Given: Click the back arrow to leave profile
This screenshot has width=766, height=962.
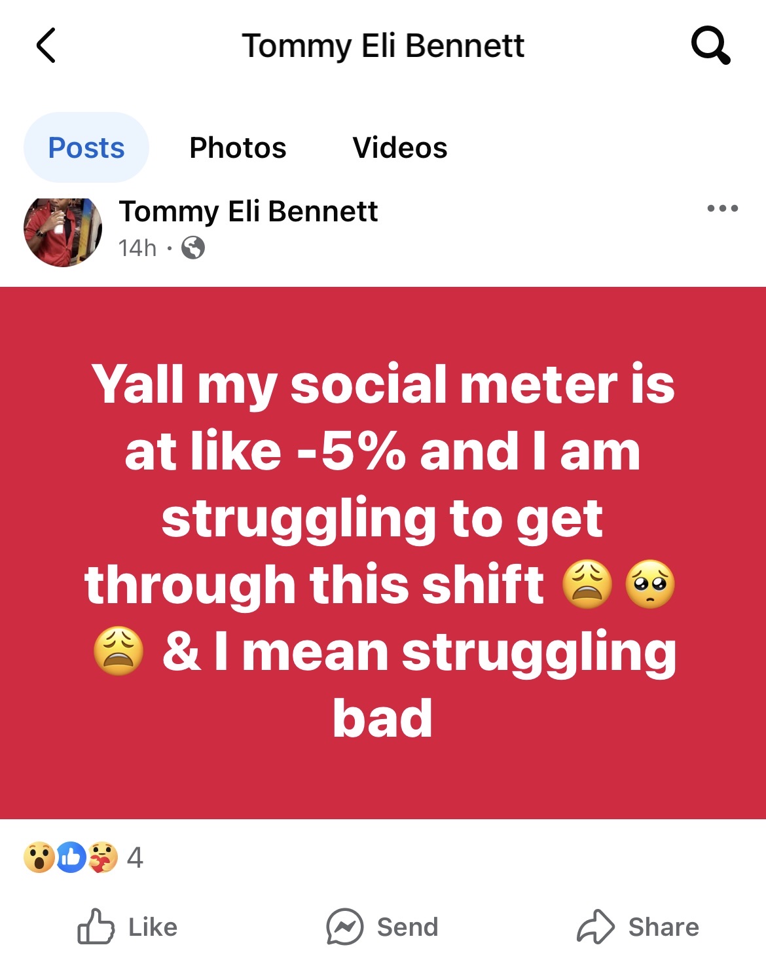Looking at the screenshot, I should pos(46,46).
